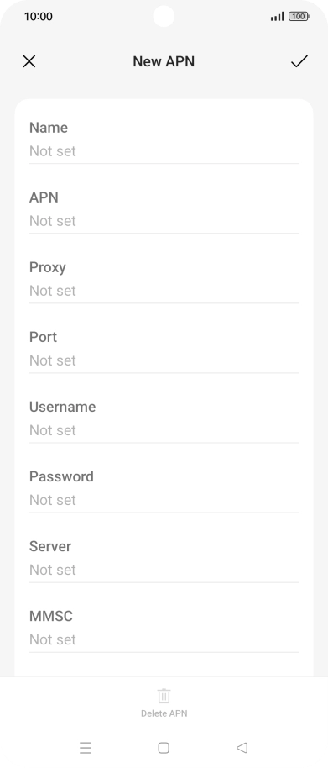Open the Username entry

coord(164,418)
